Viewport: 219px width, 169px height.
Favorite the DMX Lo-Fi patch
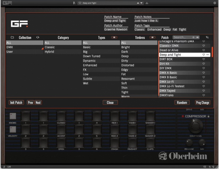(x=204, y=82)
